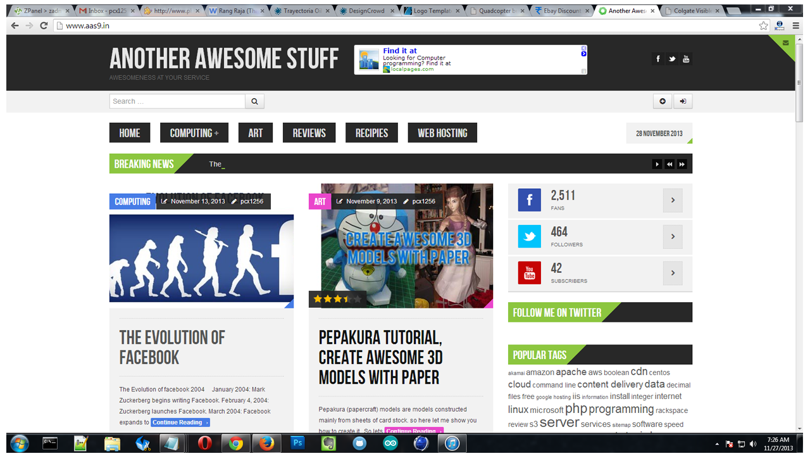Click the php tag
810x456 pixels.
(x=576, y=409)
